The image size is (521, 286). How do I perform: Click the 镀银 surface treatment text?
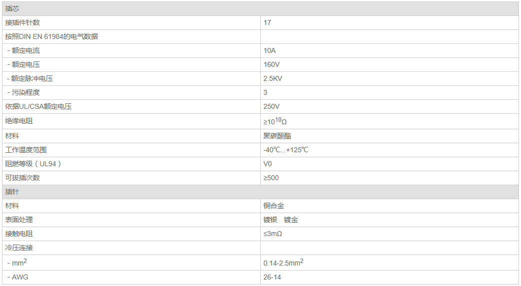click(270, 220)
